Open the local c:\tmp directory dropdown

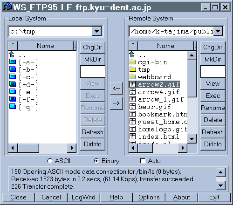(97, 31)
